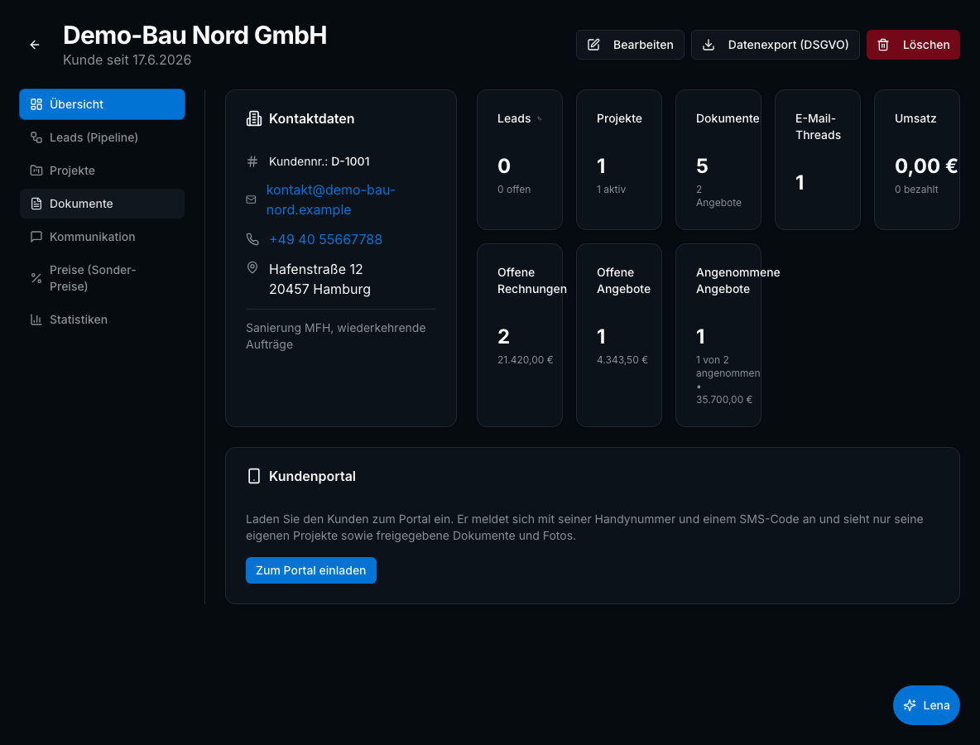
Task: Click the text Kunde seit 17.6.2026
Action: pyautogui.click(x=127, y=60)
